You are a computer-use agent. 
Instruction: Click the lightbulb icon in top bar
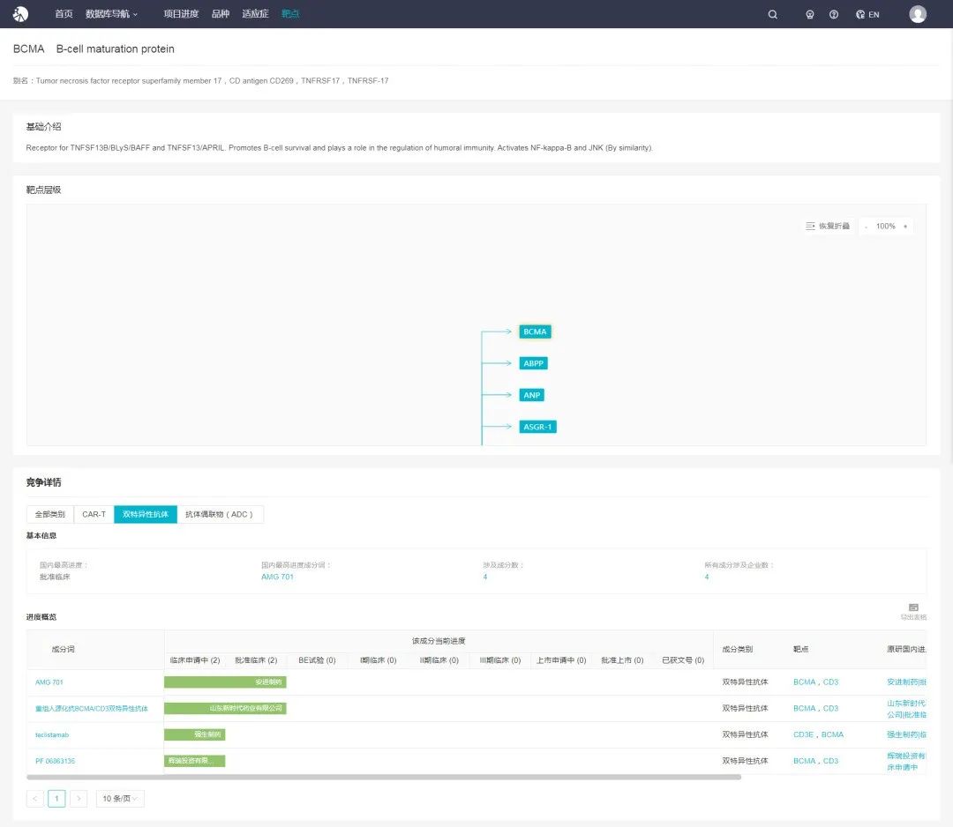pos(810,14)
